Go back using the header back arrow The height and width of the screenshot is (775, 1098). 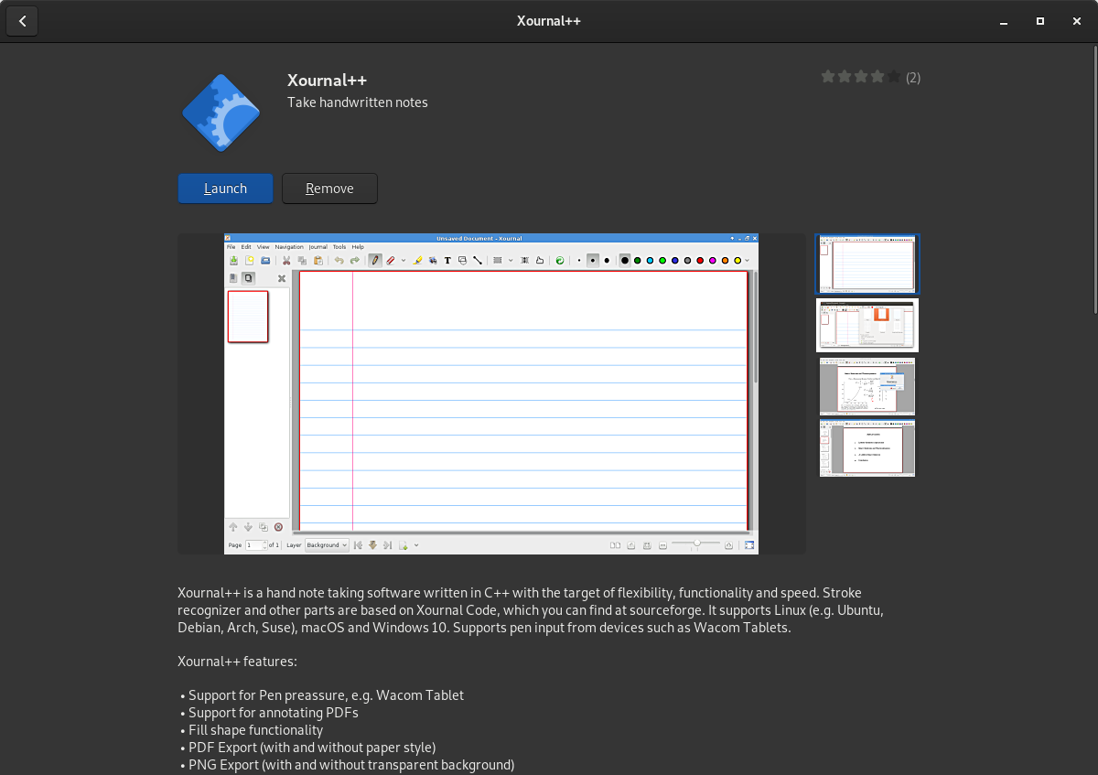[22, 21]
